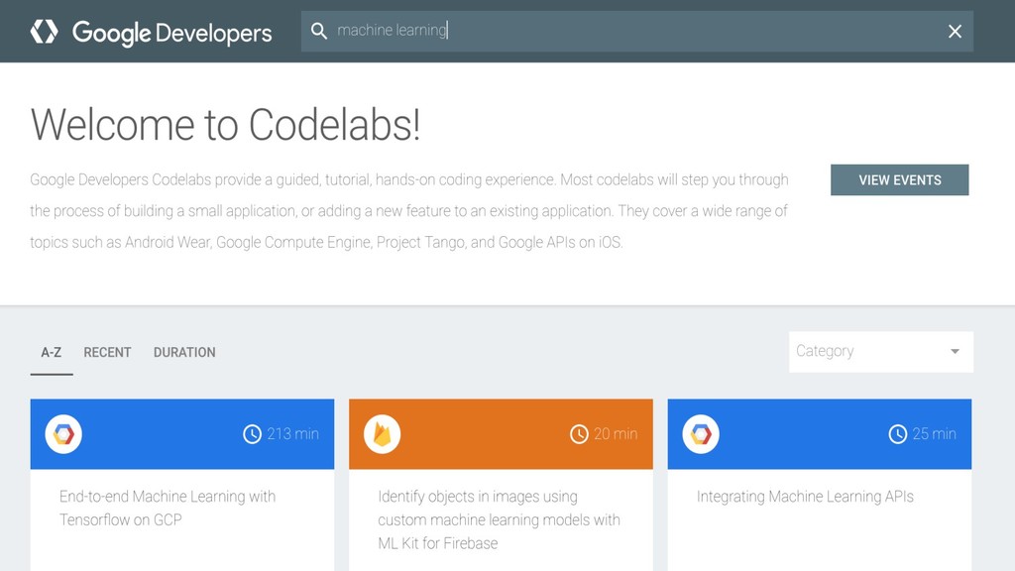Click the 20 min duration text

pos(616,434)
